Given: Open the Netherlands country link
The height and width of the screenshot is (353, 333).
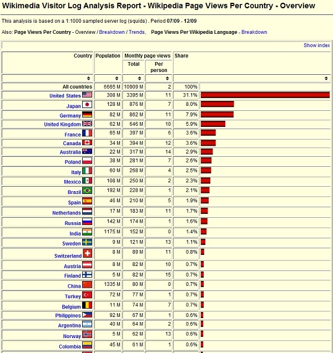Looking at the screenshot, I should 66,213.
